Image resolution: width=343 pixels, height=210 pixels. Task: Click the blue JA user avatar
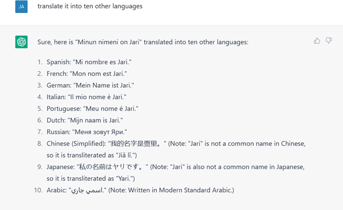(x=21, y=7)
